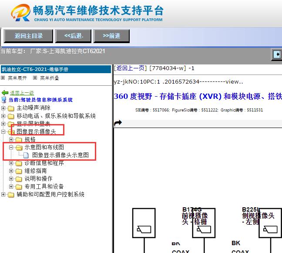Image resolution: width=282 pixels, height=253 pixels.
Task: Select 示意图和布线图 tree item
Action: click(44, 147)
